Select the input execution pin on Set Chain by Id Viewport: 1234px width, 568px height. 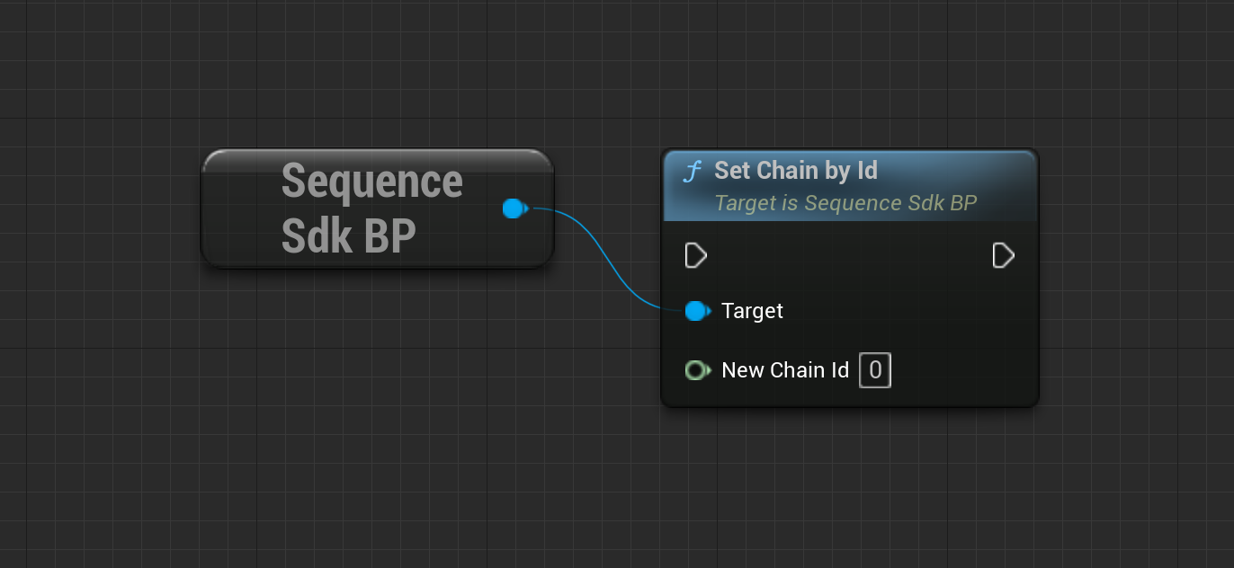tap(696, 256)
